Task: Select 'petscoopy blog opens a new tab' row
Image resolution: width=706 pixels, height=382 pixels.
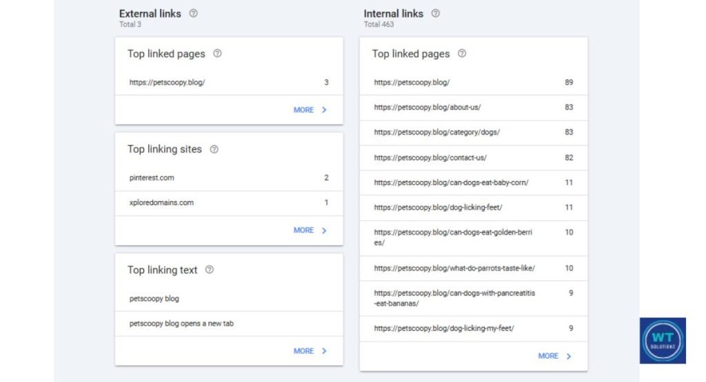Action: (229, 323)
